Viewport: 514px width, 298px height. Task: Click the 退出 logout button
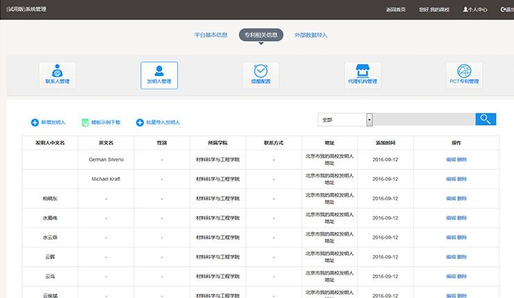506,10
